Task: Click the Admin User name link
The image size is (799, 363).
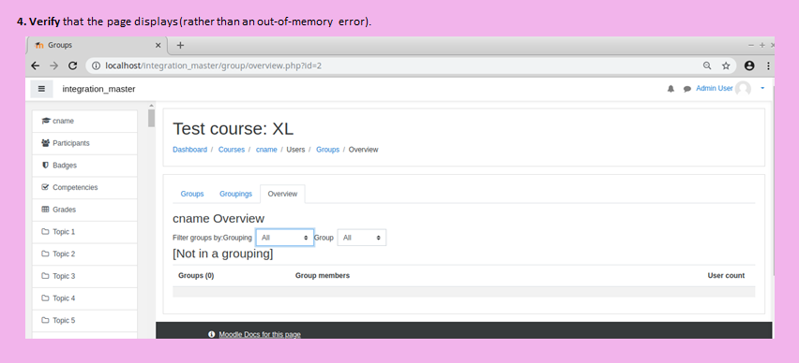Action: tap(715, 89)
